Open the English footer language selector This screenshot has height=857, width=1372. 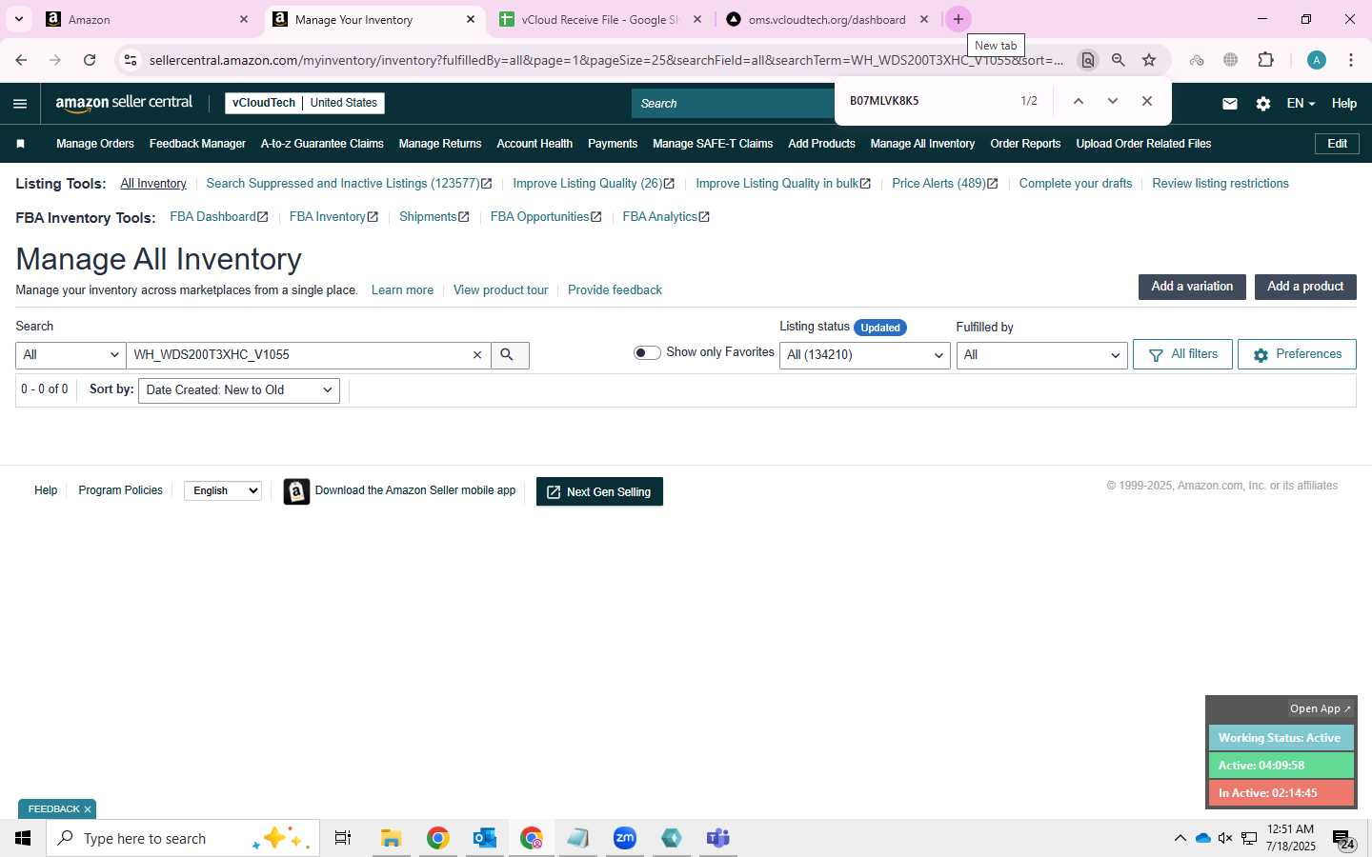point(223,490)
